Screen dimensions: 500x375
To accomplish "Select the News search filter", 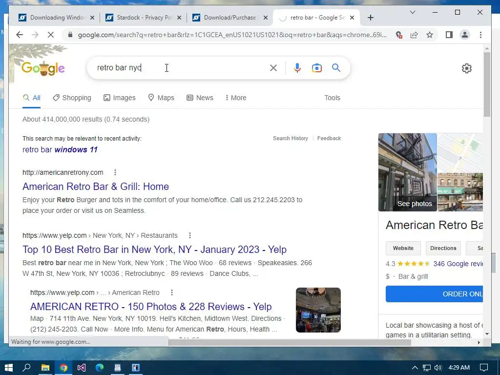I will tap(200, 98).
